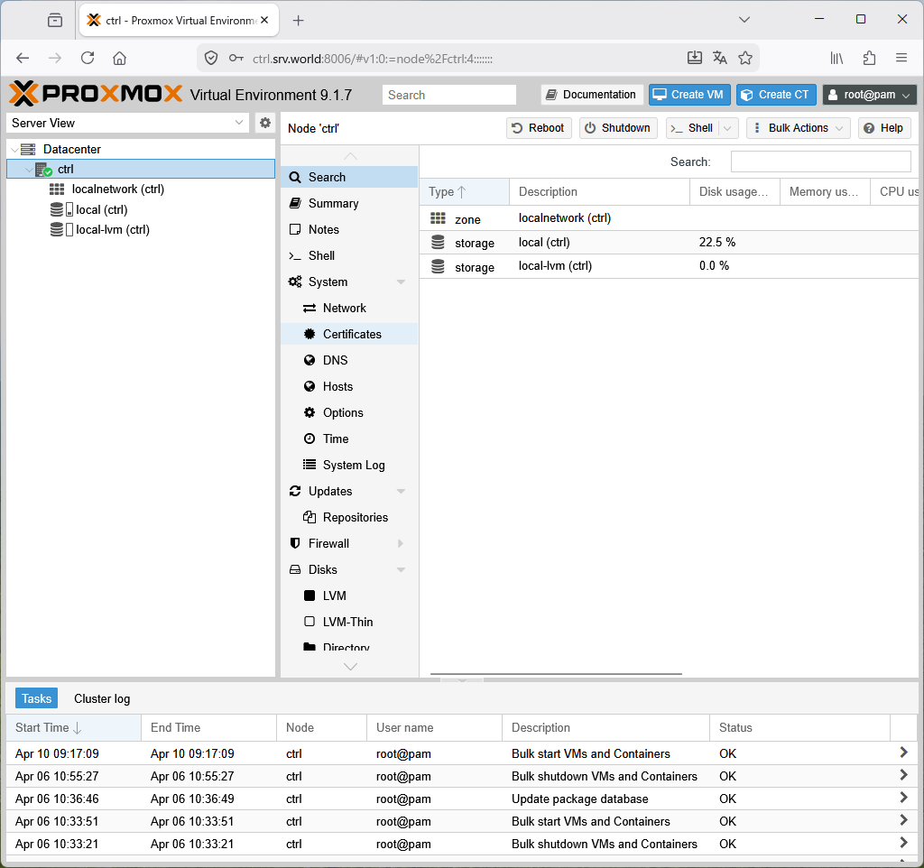Viewport: 924px width, 868px height.
Task: Open the Repositories page under Updates
Action: click(355, 517)
